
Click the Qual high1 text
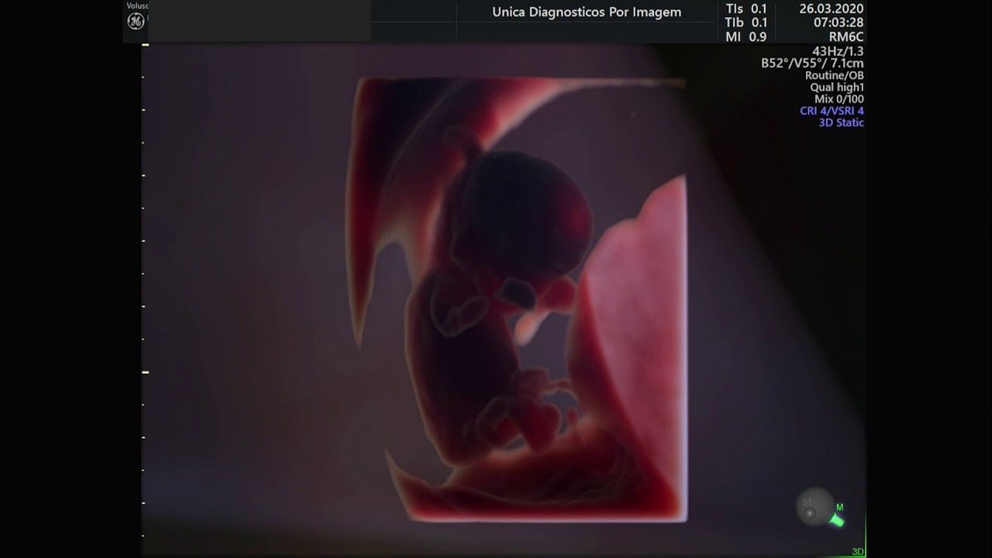[836, 88]
